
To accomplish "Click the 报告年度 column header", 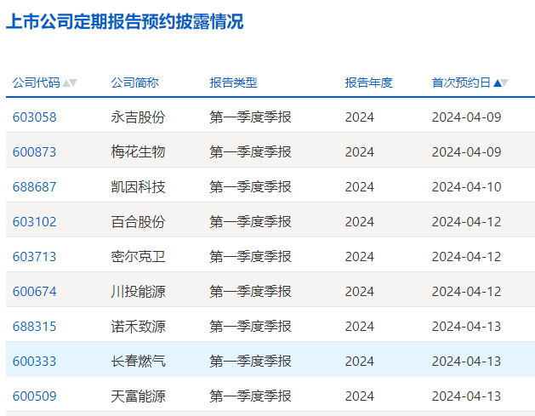I will [x=368, y=83].
